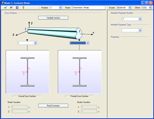Select the Dorsal Cross Section I-beam preview
Viewport: 154px width, 119px height.
pos(27,72)
